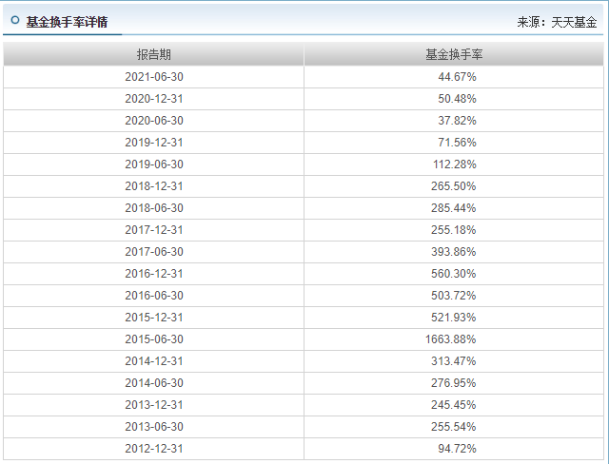The image size is (609, 464).
Task: Open the 来源：天天基金 source text
Action: point(557,22)
